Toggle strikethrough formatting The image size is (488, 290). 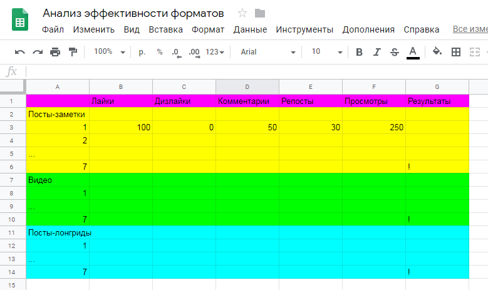pyautogui.click(x=394, y=52)
